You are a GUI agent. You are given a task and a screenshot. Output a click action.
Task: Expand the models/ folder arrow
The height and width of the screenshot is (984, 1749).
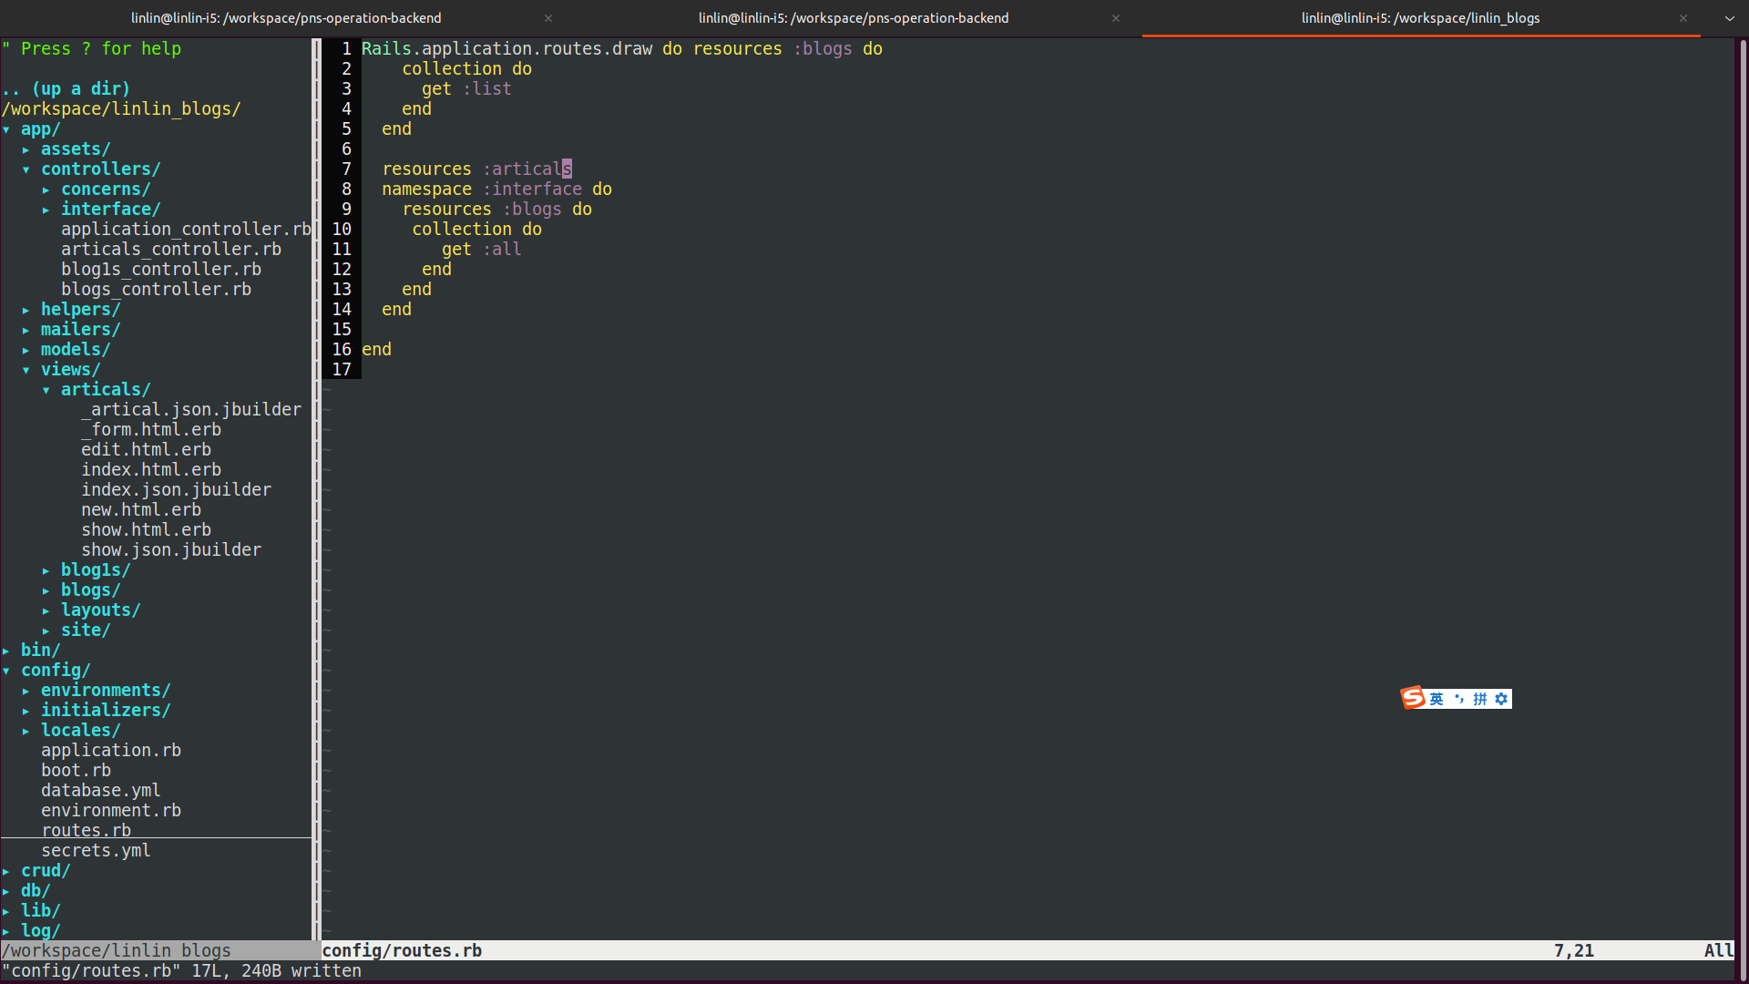coord(26,350)
